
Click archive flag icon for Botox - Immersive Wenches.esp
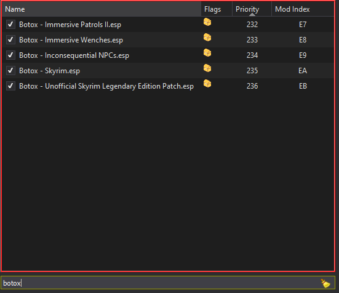207,38
